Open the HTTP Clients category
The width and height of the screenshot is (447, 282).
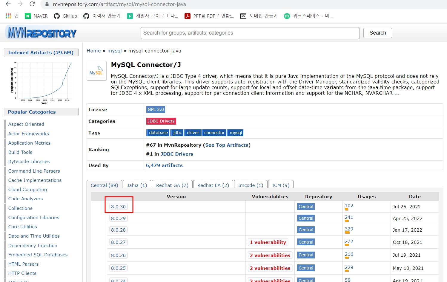click(x=22, y=273)
